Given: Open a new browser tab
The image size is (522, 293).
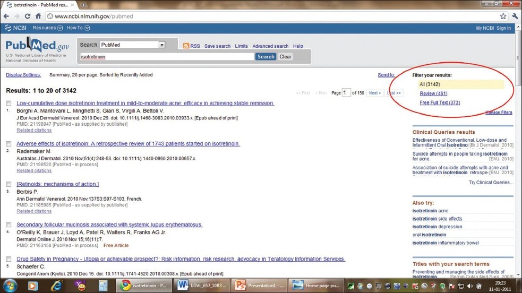Looking at the screenshot, I should (83, 5).
